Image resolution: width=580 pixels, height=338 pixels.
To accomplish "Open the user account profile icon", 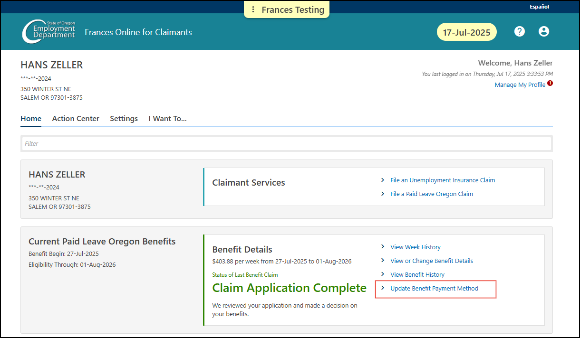I will (544, 31).
